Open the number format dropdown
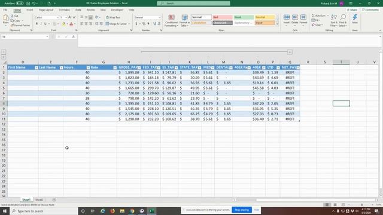 tap(160, 17)
